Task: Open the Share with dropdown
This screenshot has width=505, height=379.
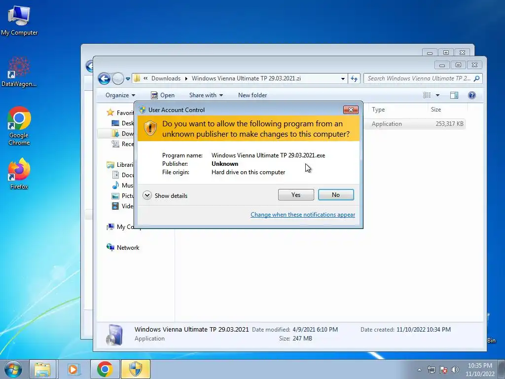Action: coord(206,95)
